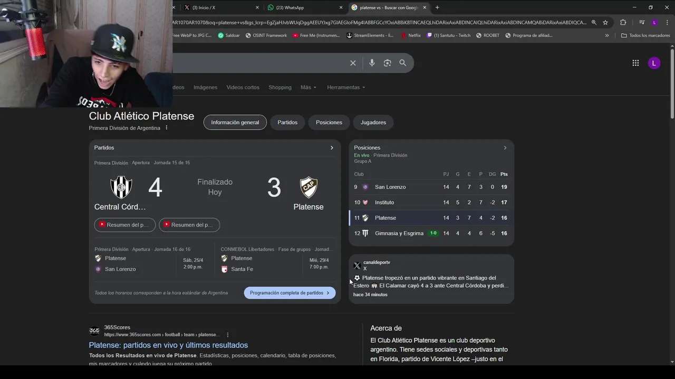Close the Inicio / X tab
The image size is (675, 379).
257,7
